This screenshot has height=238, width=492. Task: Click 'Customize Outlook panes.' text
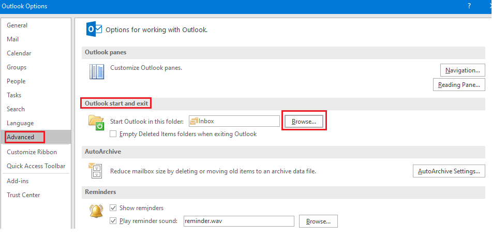pos(146,67)
